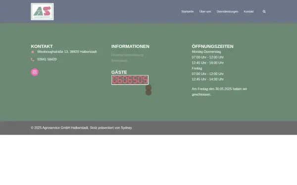
Task: Go to the Startseite menu item
Action: coord(187,11)
